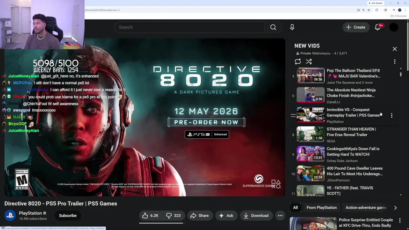Like the Directive 8020 video
409x230 pixels.
click(150, 216)
